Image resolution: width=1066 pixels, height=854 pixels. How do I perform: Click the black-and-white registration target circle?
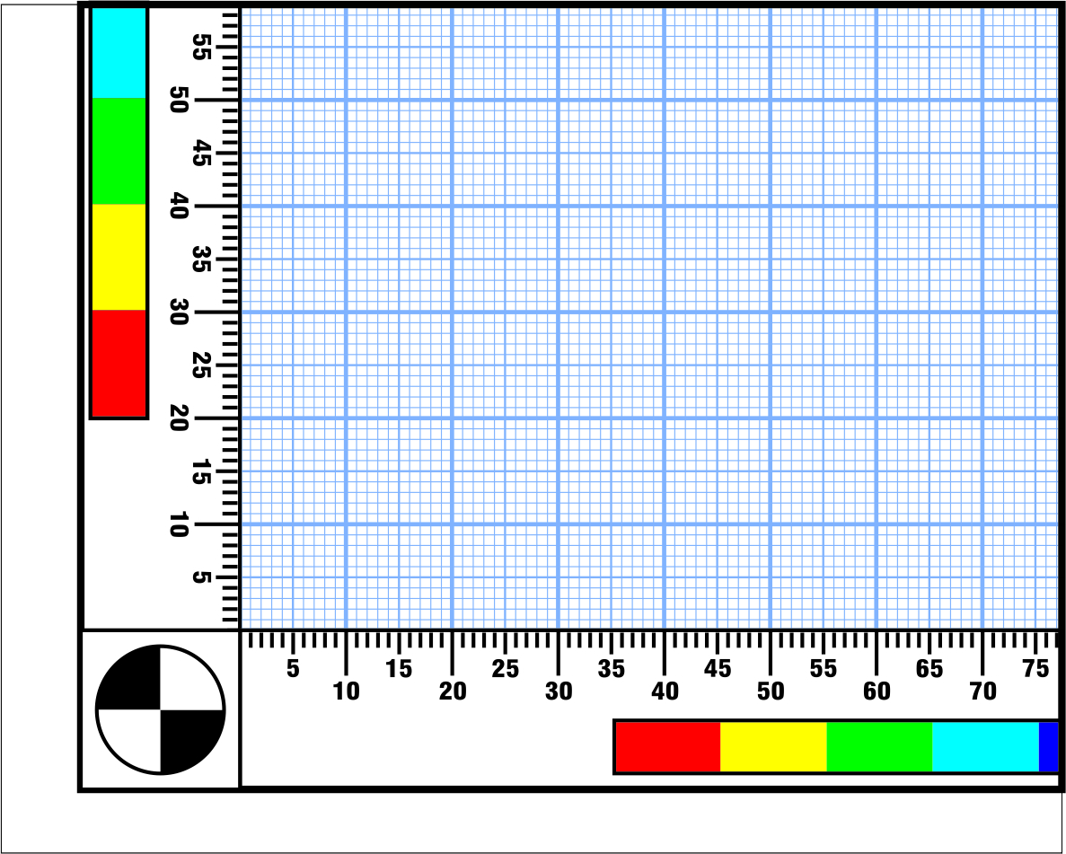click(160, 709)
